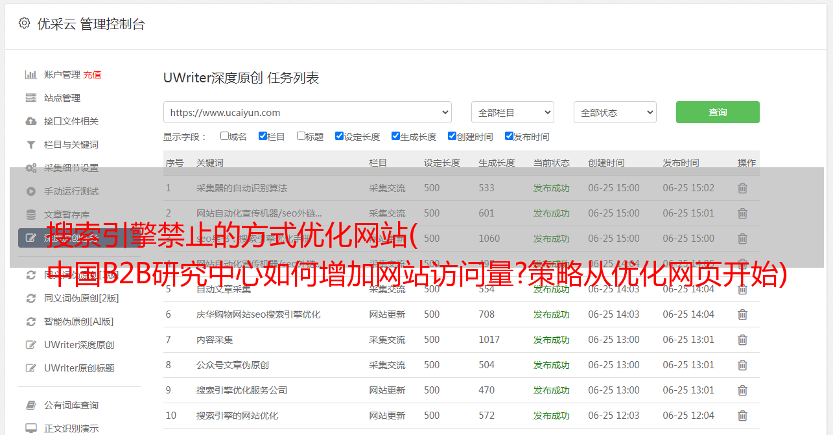The width and height of the screenshot is (833, 435).
Task: Uncheck the 发布时间 field checkbox
Action: (509, 136)
